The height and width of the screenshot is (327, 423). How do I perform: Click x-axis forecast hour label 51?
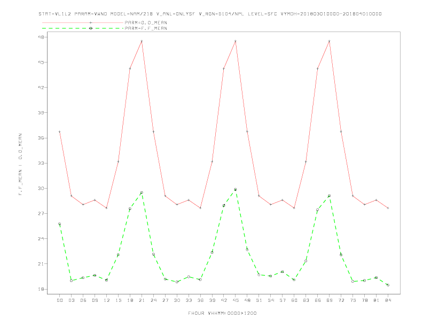coord(259,300)
